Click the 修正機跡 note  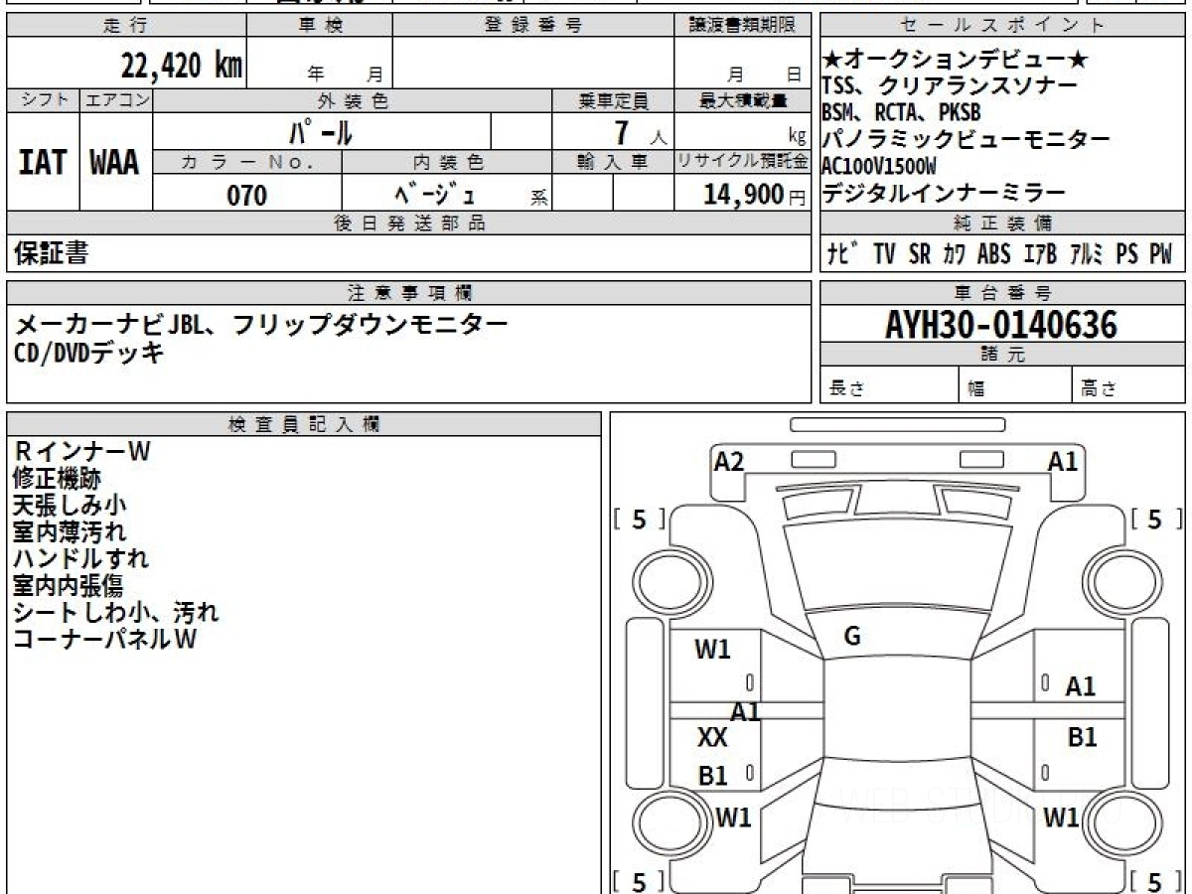[x=57, y=479]
